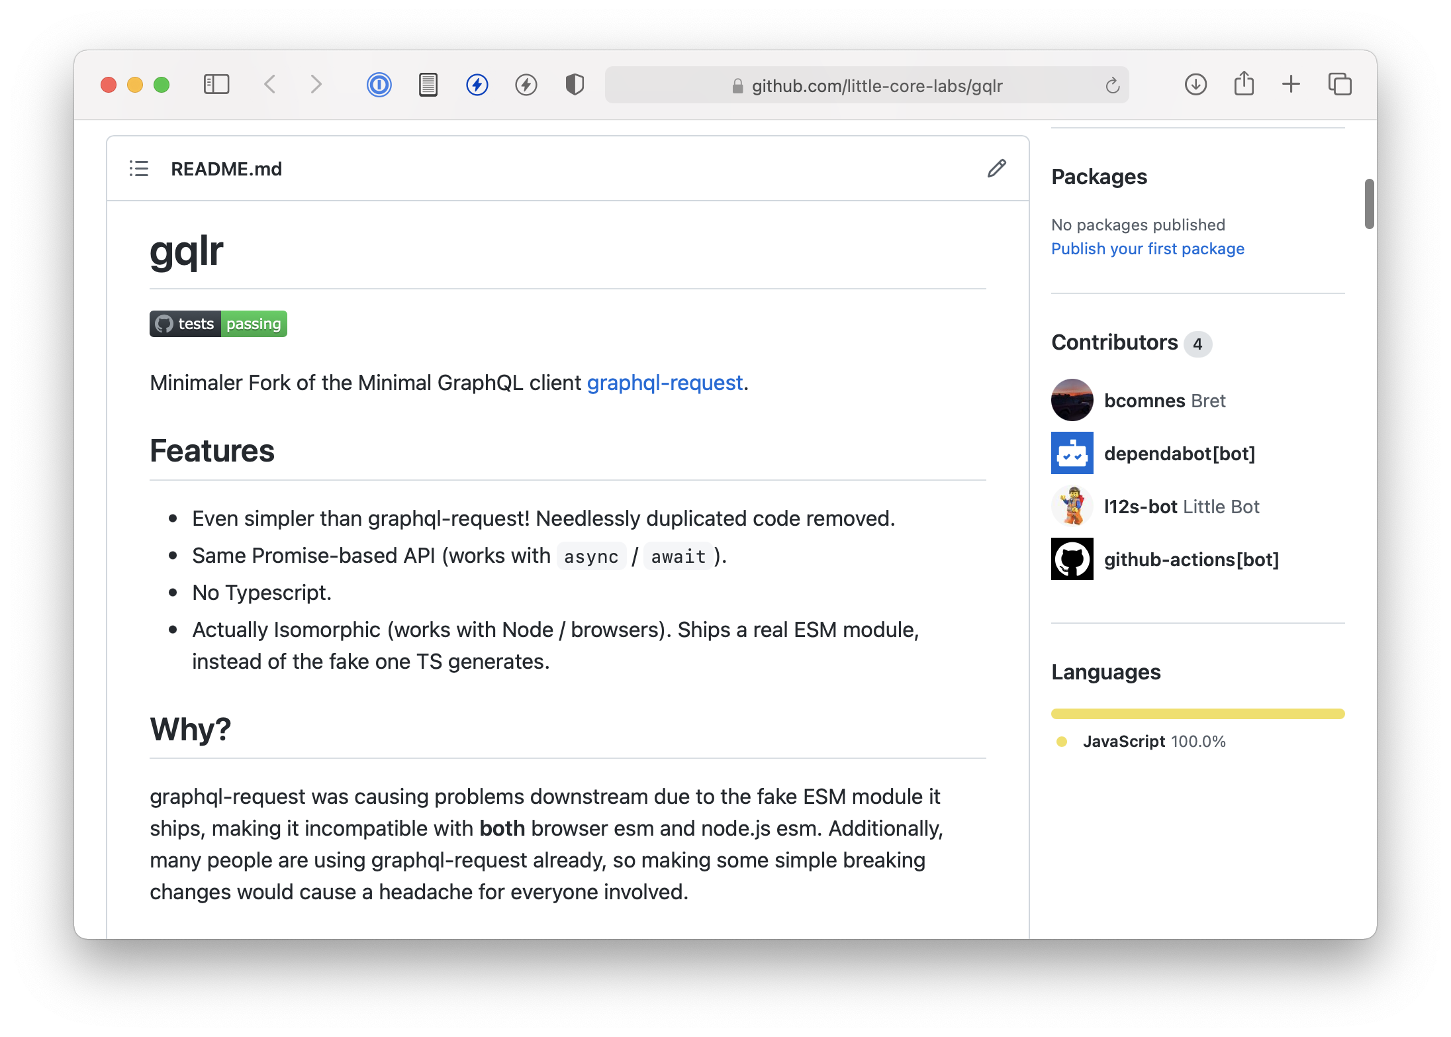Open a new tab

pyautogui.click(x=1291, y=85)
